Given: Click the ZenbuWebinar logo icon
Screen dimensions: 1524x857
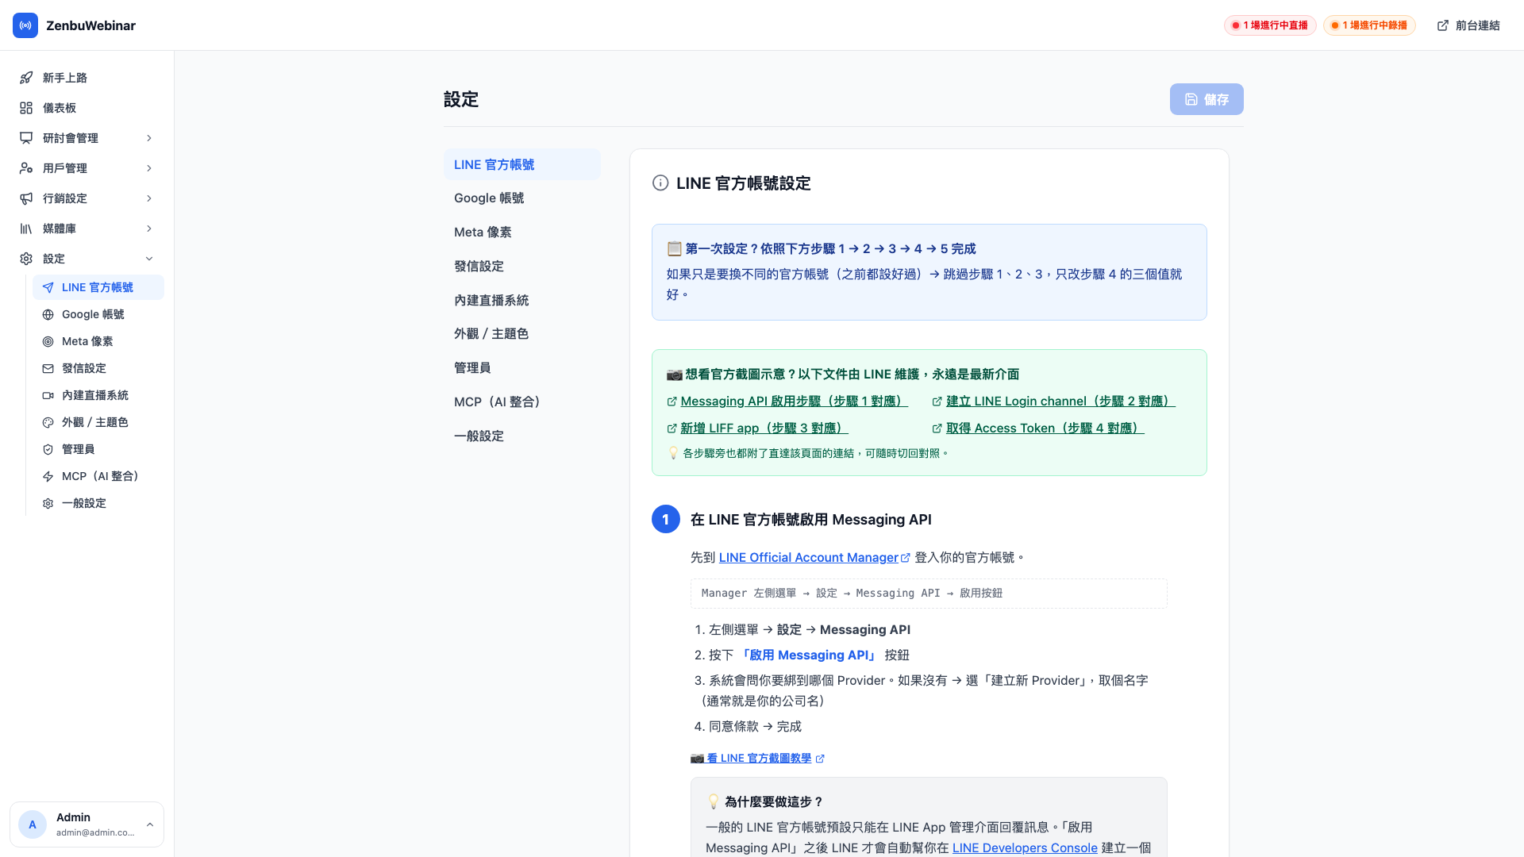Looking at the screenshot, I should (x=25, y=25).
